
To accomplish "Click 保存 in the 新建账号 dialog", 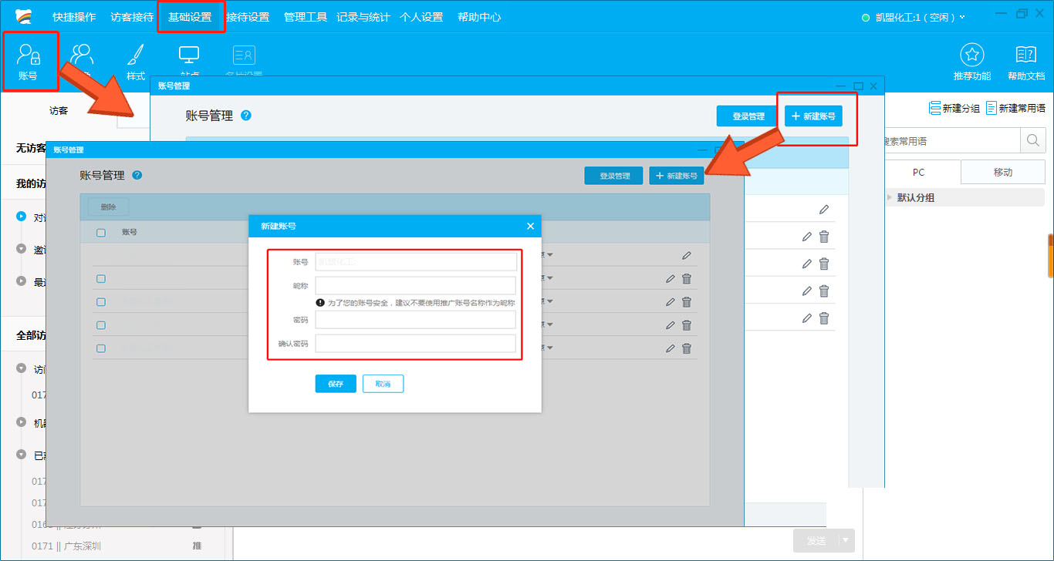I will click(336, 384).
